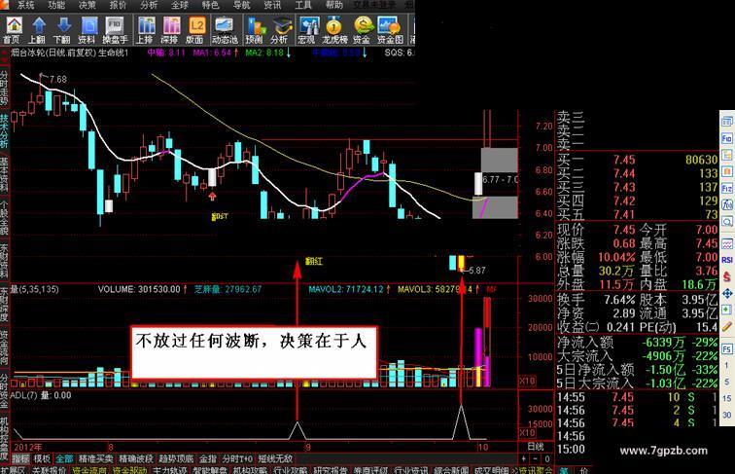Open the 行业资讯 bottom tab
The image size is (735, 474).
tap(410, 470)
